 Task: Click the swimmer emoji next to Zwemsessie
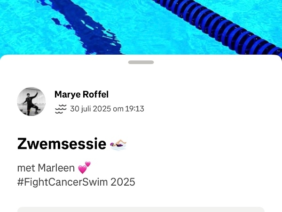118,144
